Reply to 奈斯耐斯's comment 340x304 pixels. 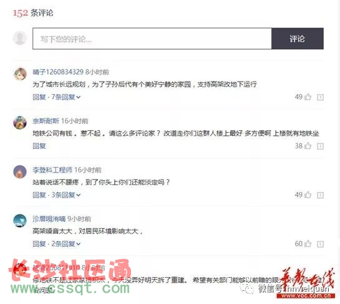pyautogui.click(x=39, y=146)
